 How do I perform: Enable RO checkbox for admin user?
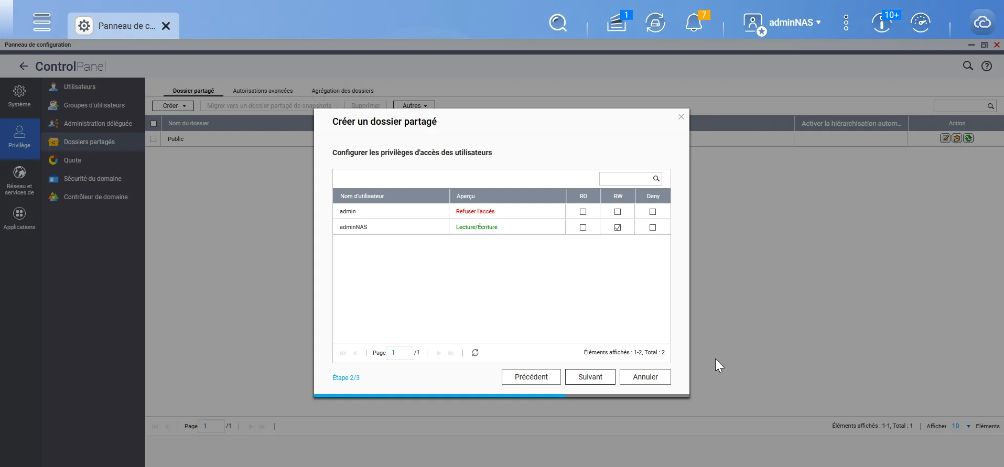(x=583, y=212)
